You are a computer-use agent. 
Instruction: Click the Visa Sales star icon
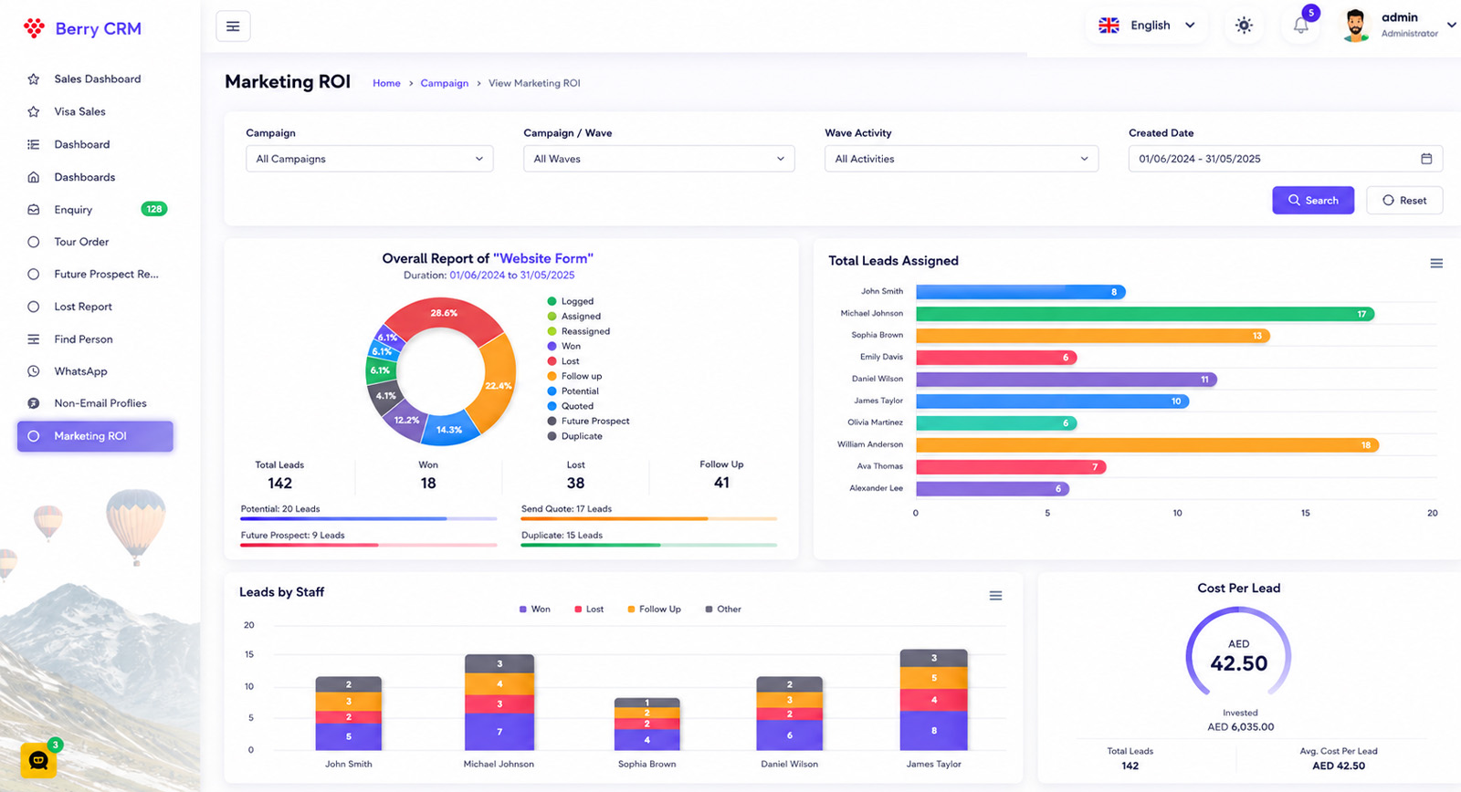(34, 112)
